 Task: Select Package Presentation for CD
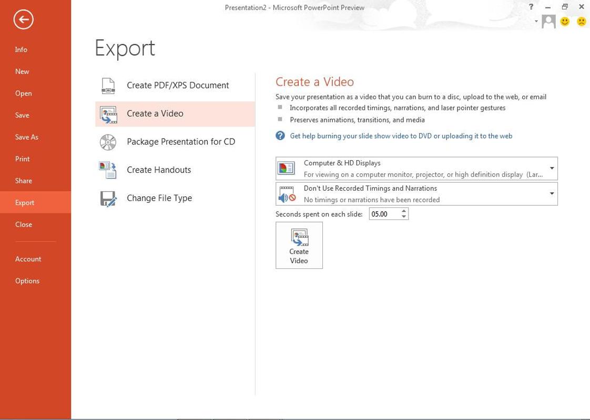175,142
